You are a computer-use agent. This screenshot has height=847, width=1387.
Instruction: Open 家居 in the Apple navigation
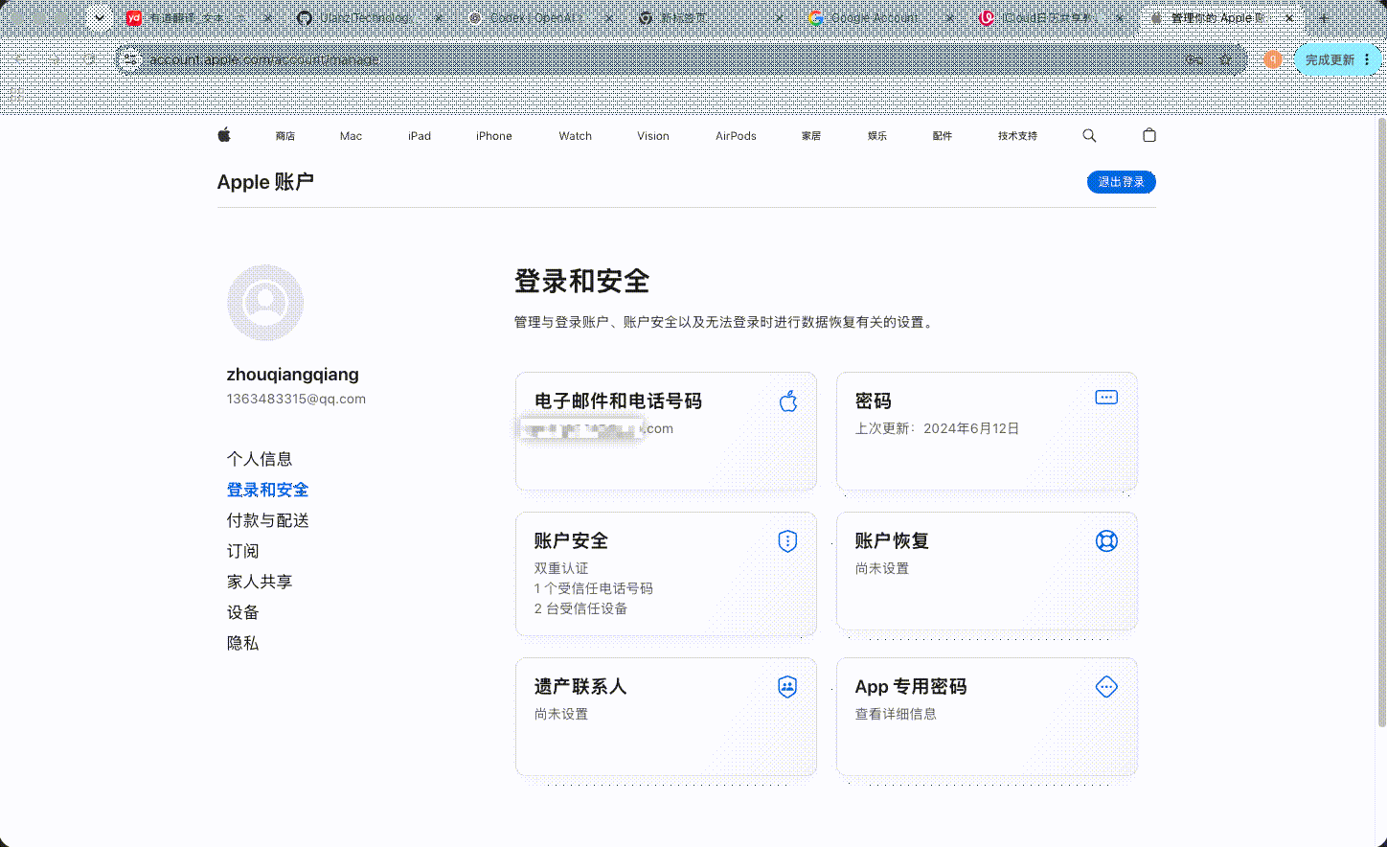click(811, 136)
